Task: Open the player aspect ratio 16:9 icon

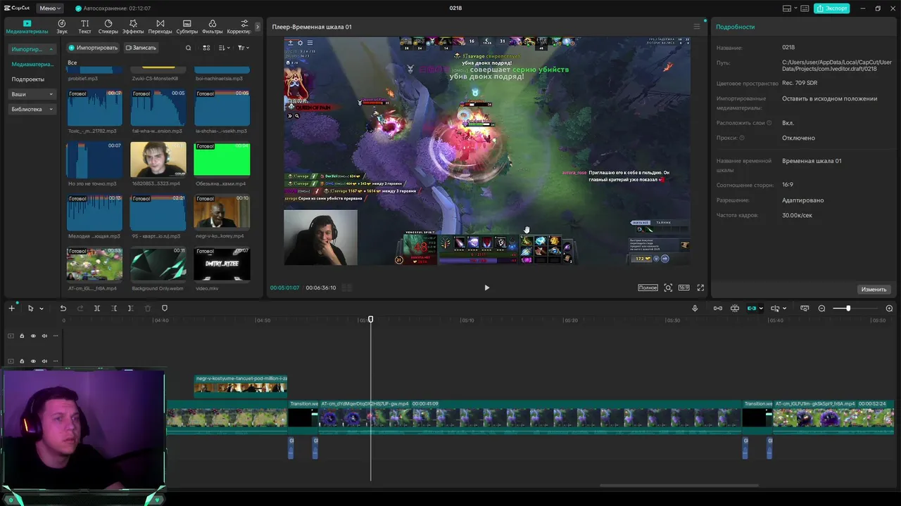Action: click(683, 287)
